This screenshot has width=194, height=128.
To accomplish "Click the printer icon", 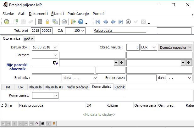I will click(x=64, y=22).
